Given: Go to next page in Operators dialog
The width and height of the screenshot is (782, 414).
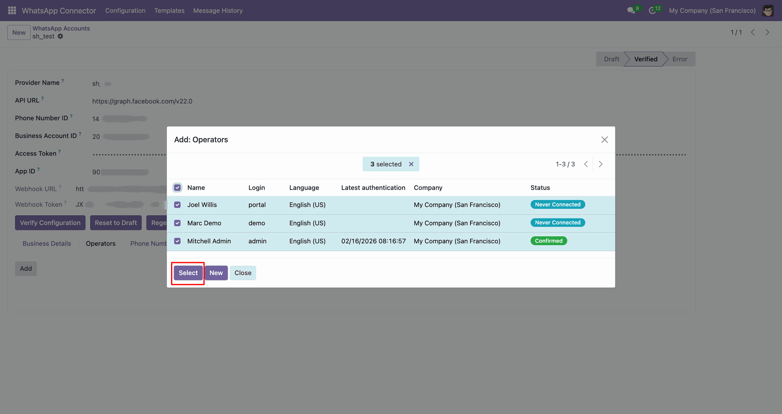Looking at the screenshot, I should pos(600,164).
